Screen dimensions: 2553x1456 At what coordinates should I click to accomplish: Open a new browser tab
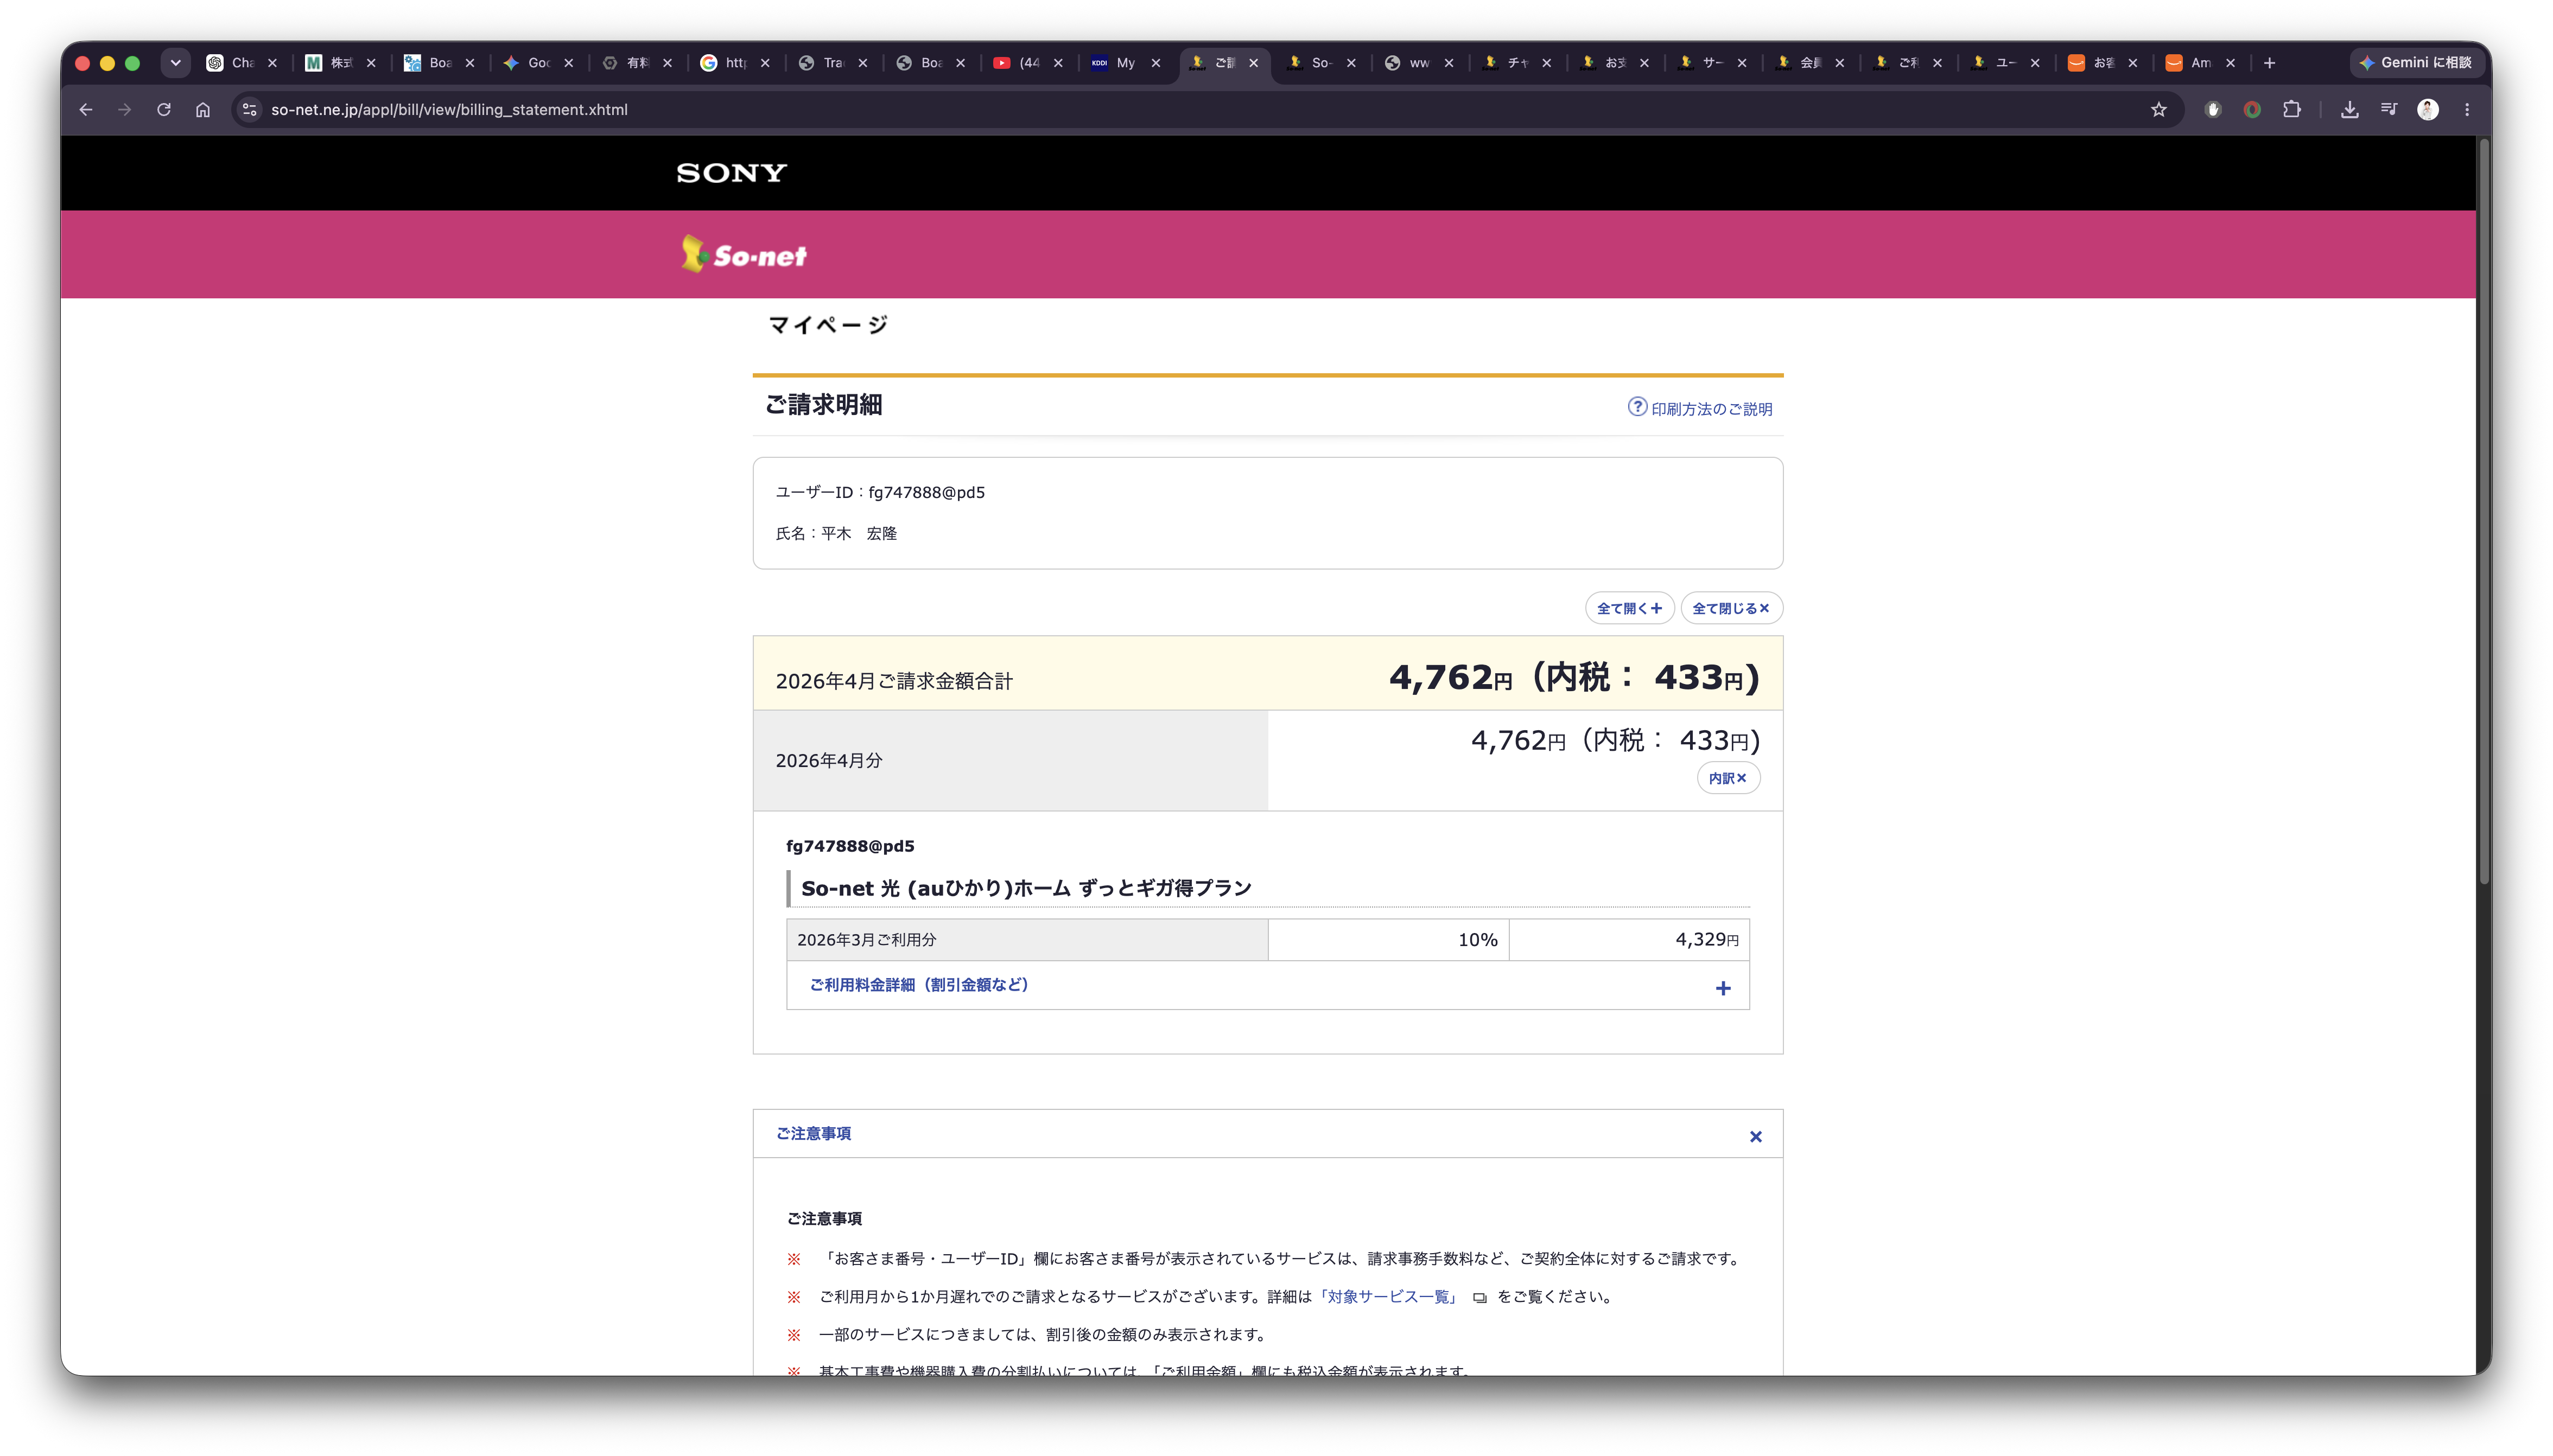[x=2270, y=63]
